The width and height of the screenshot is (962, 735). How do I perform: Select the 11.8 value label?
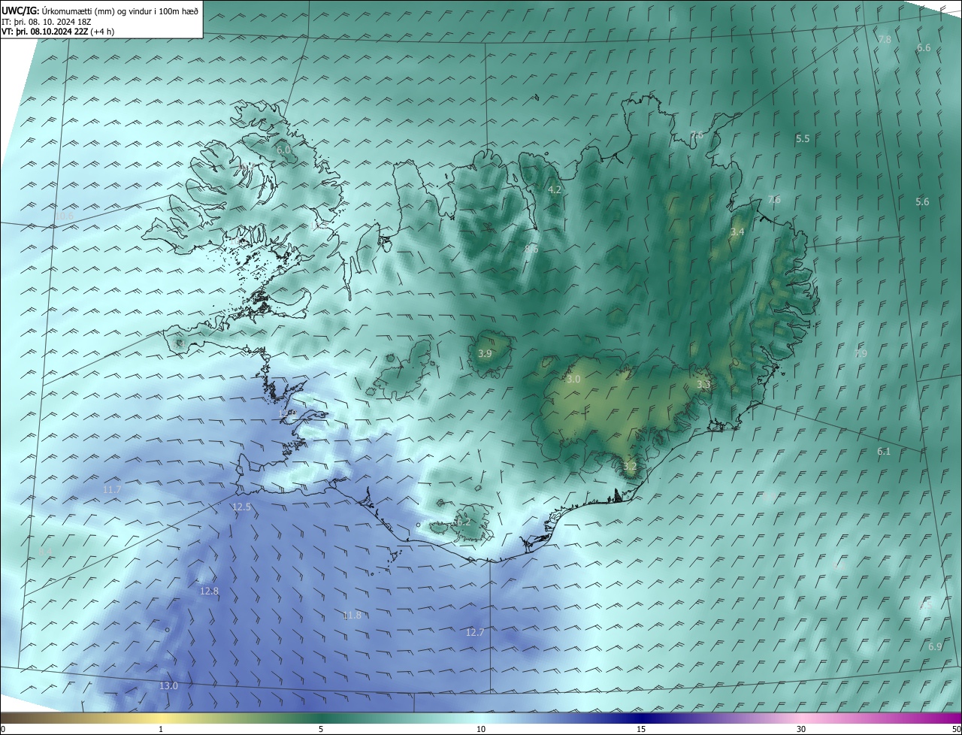352,615
